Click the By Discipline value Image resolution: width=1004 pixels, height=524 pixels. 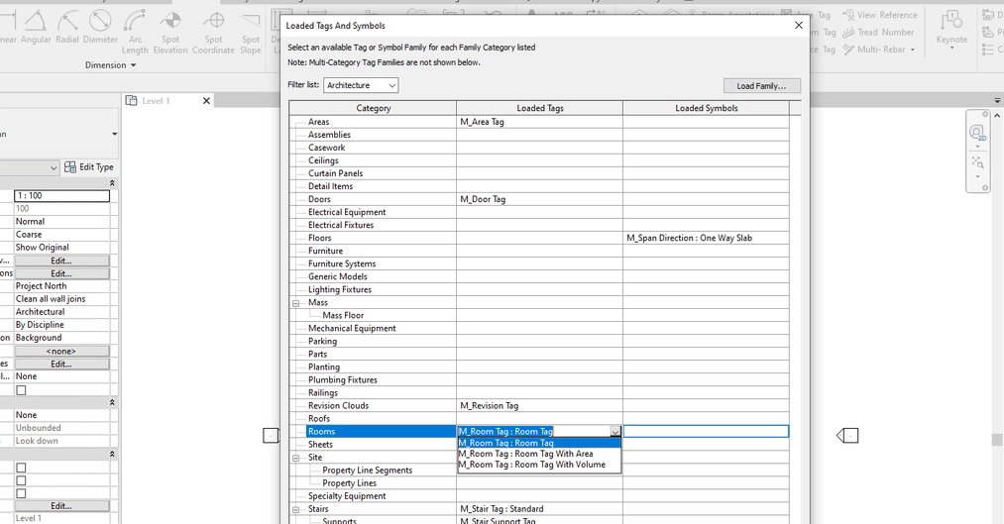coord(62,325)
